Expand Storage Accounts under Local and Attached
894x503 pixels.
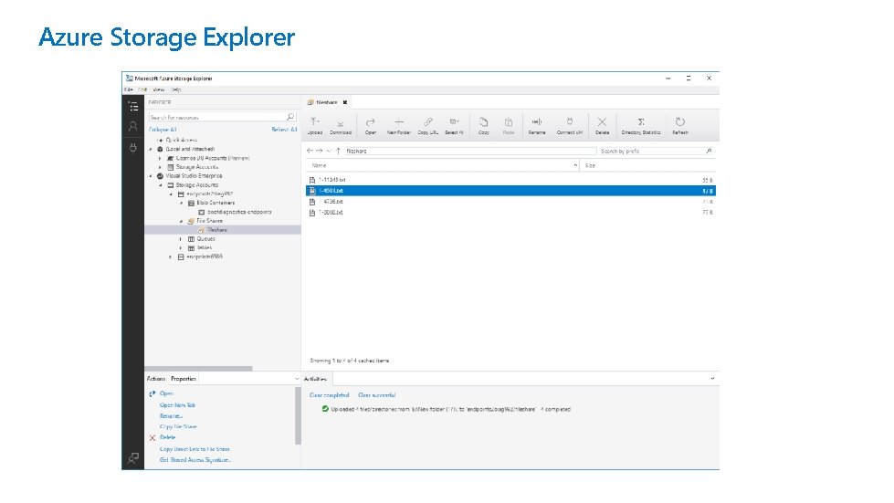click(160, 167)
